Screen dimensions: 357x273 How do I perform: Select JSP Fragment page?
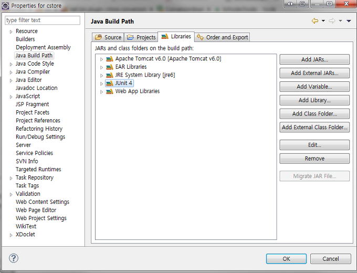[33, 104]
